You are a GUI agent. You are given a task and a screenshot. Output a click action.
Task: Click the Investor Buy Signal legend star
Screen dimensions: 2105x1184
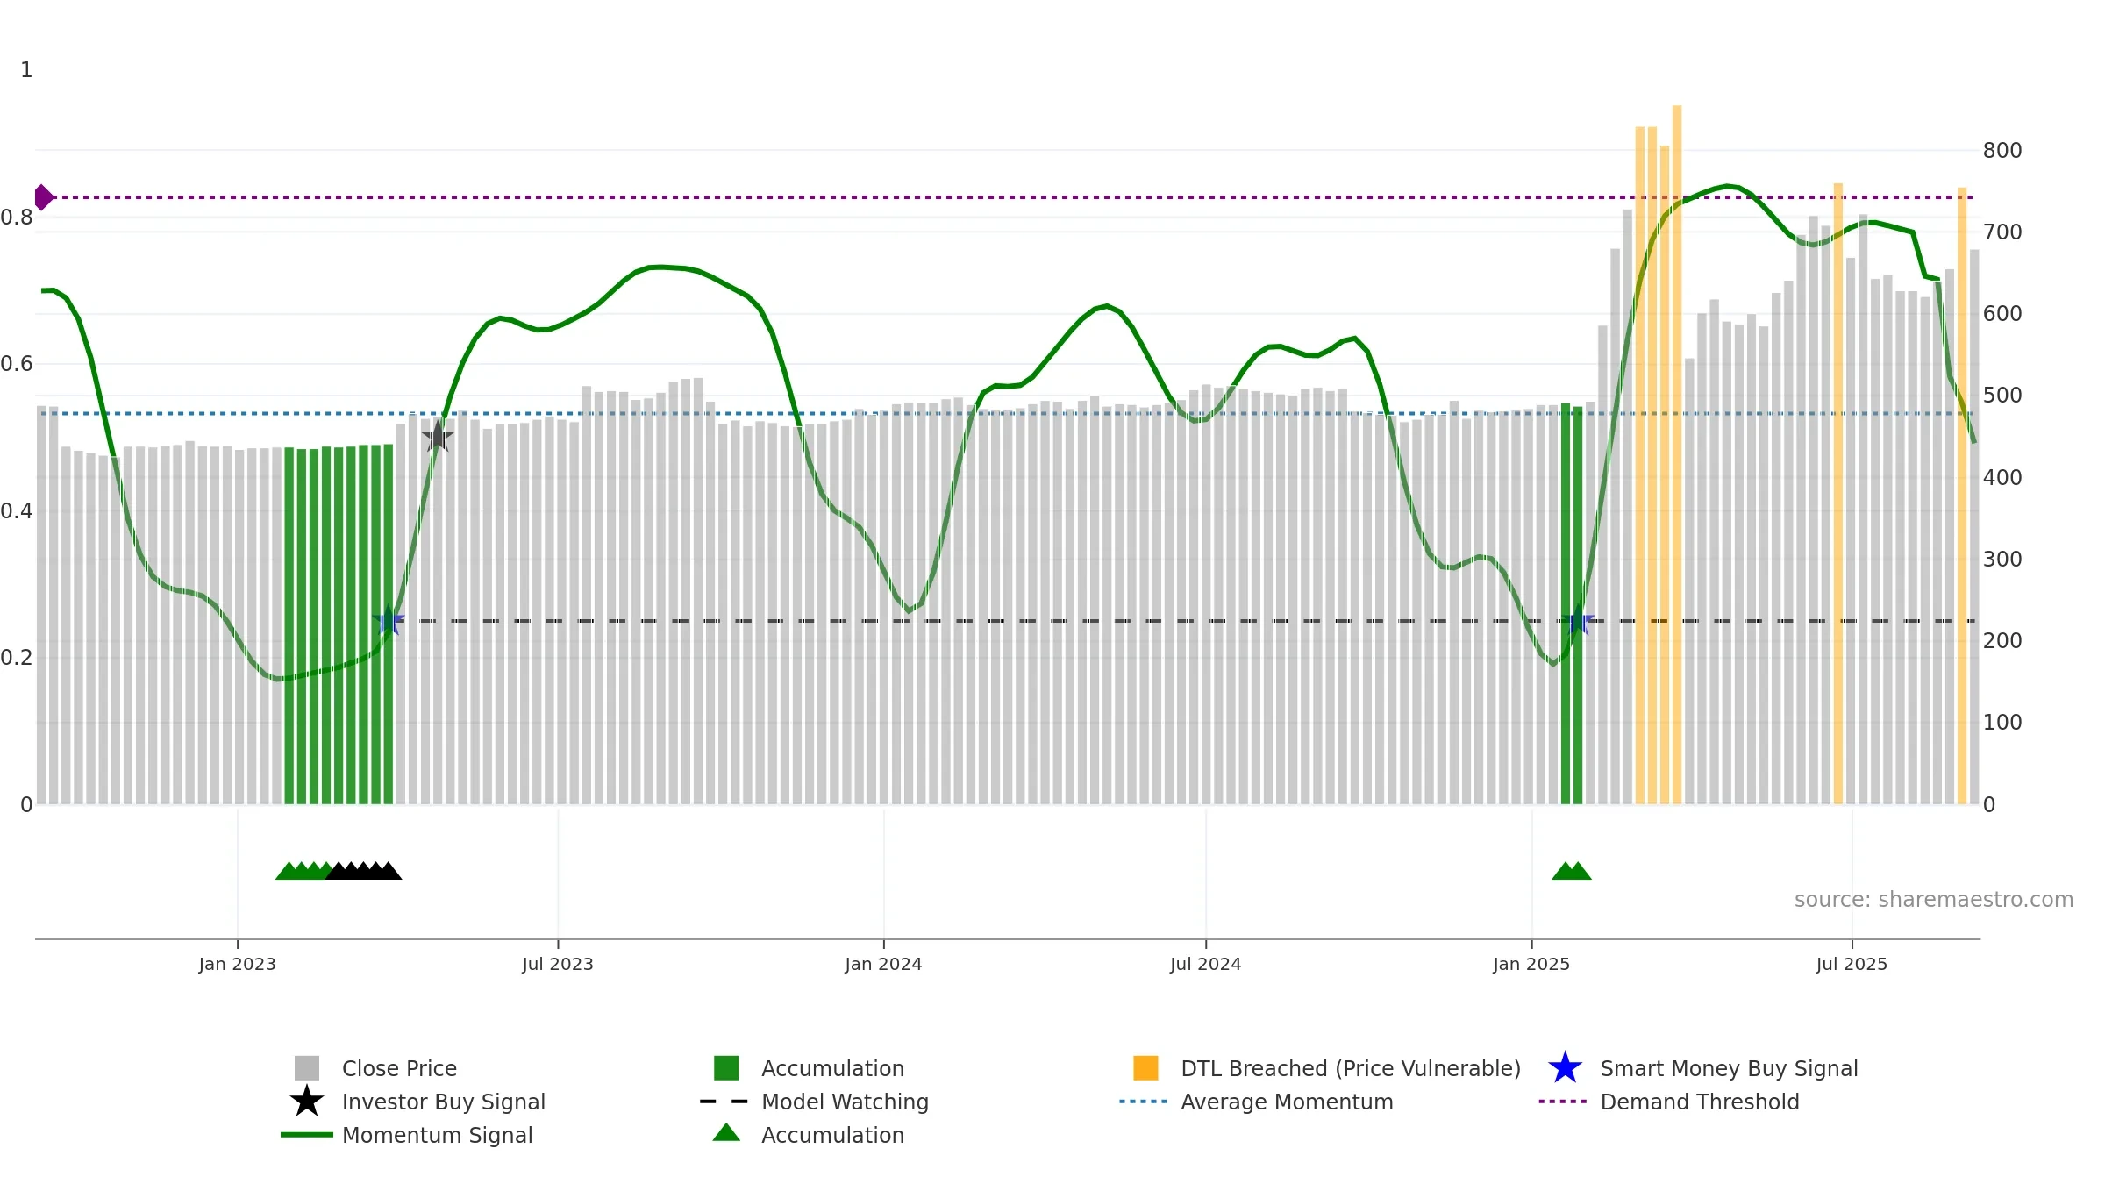pyautogui.click(x=307, y=1102)
